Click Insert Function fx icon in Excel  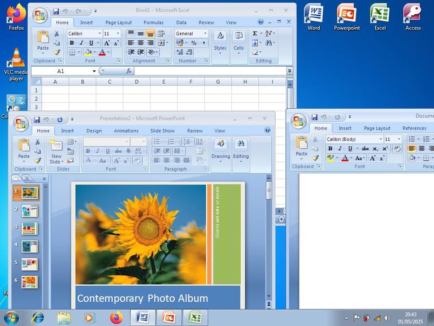coord(129,71)
